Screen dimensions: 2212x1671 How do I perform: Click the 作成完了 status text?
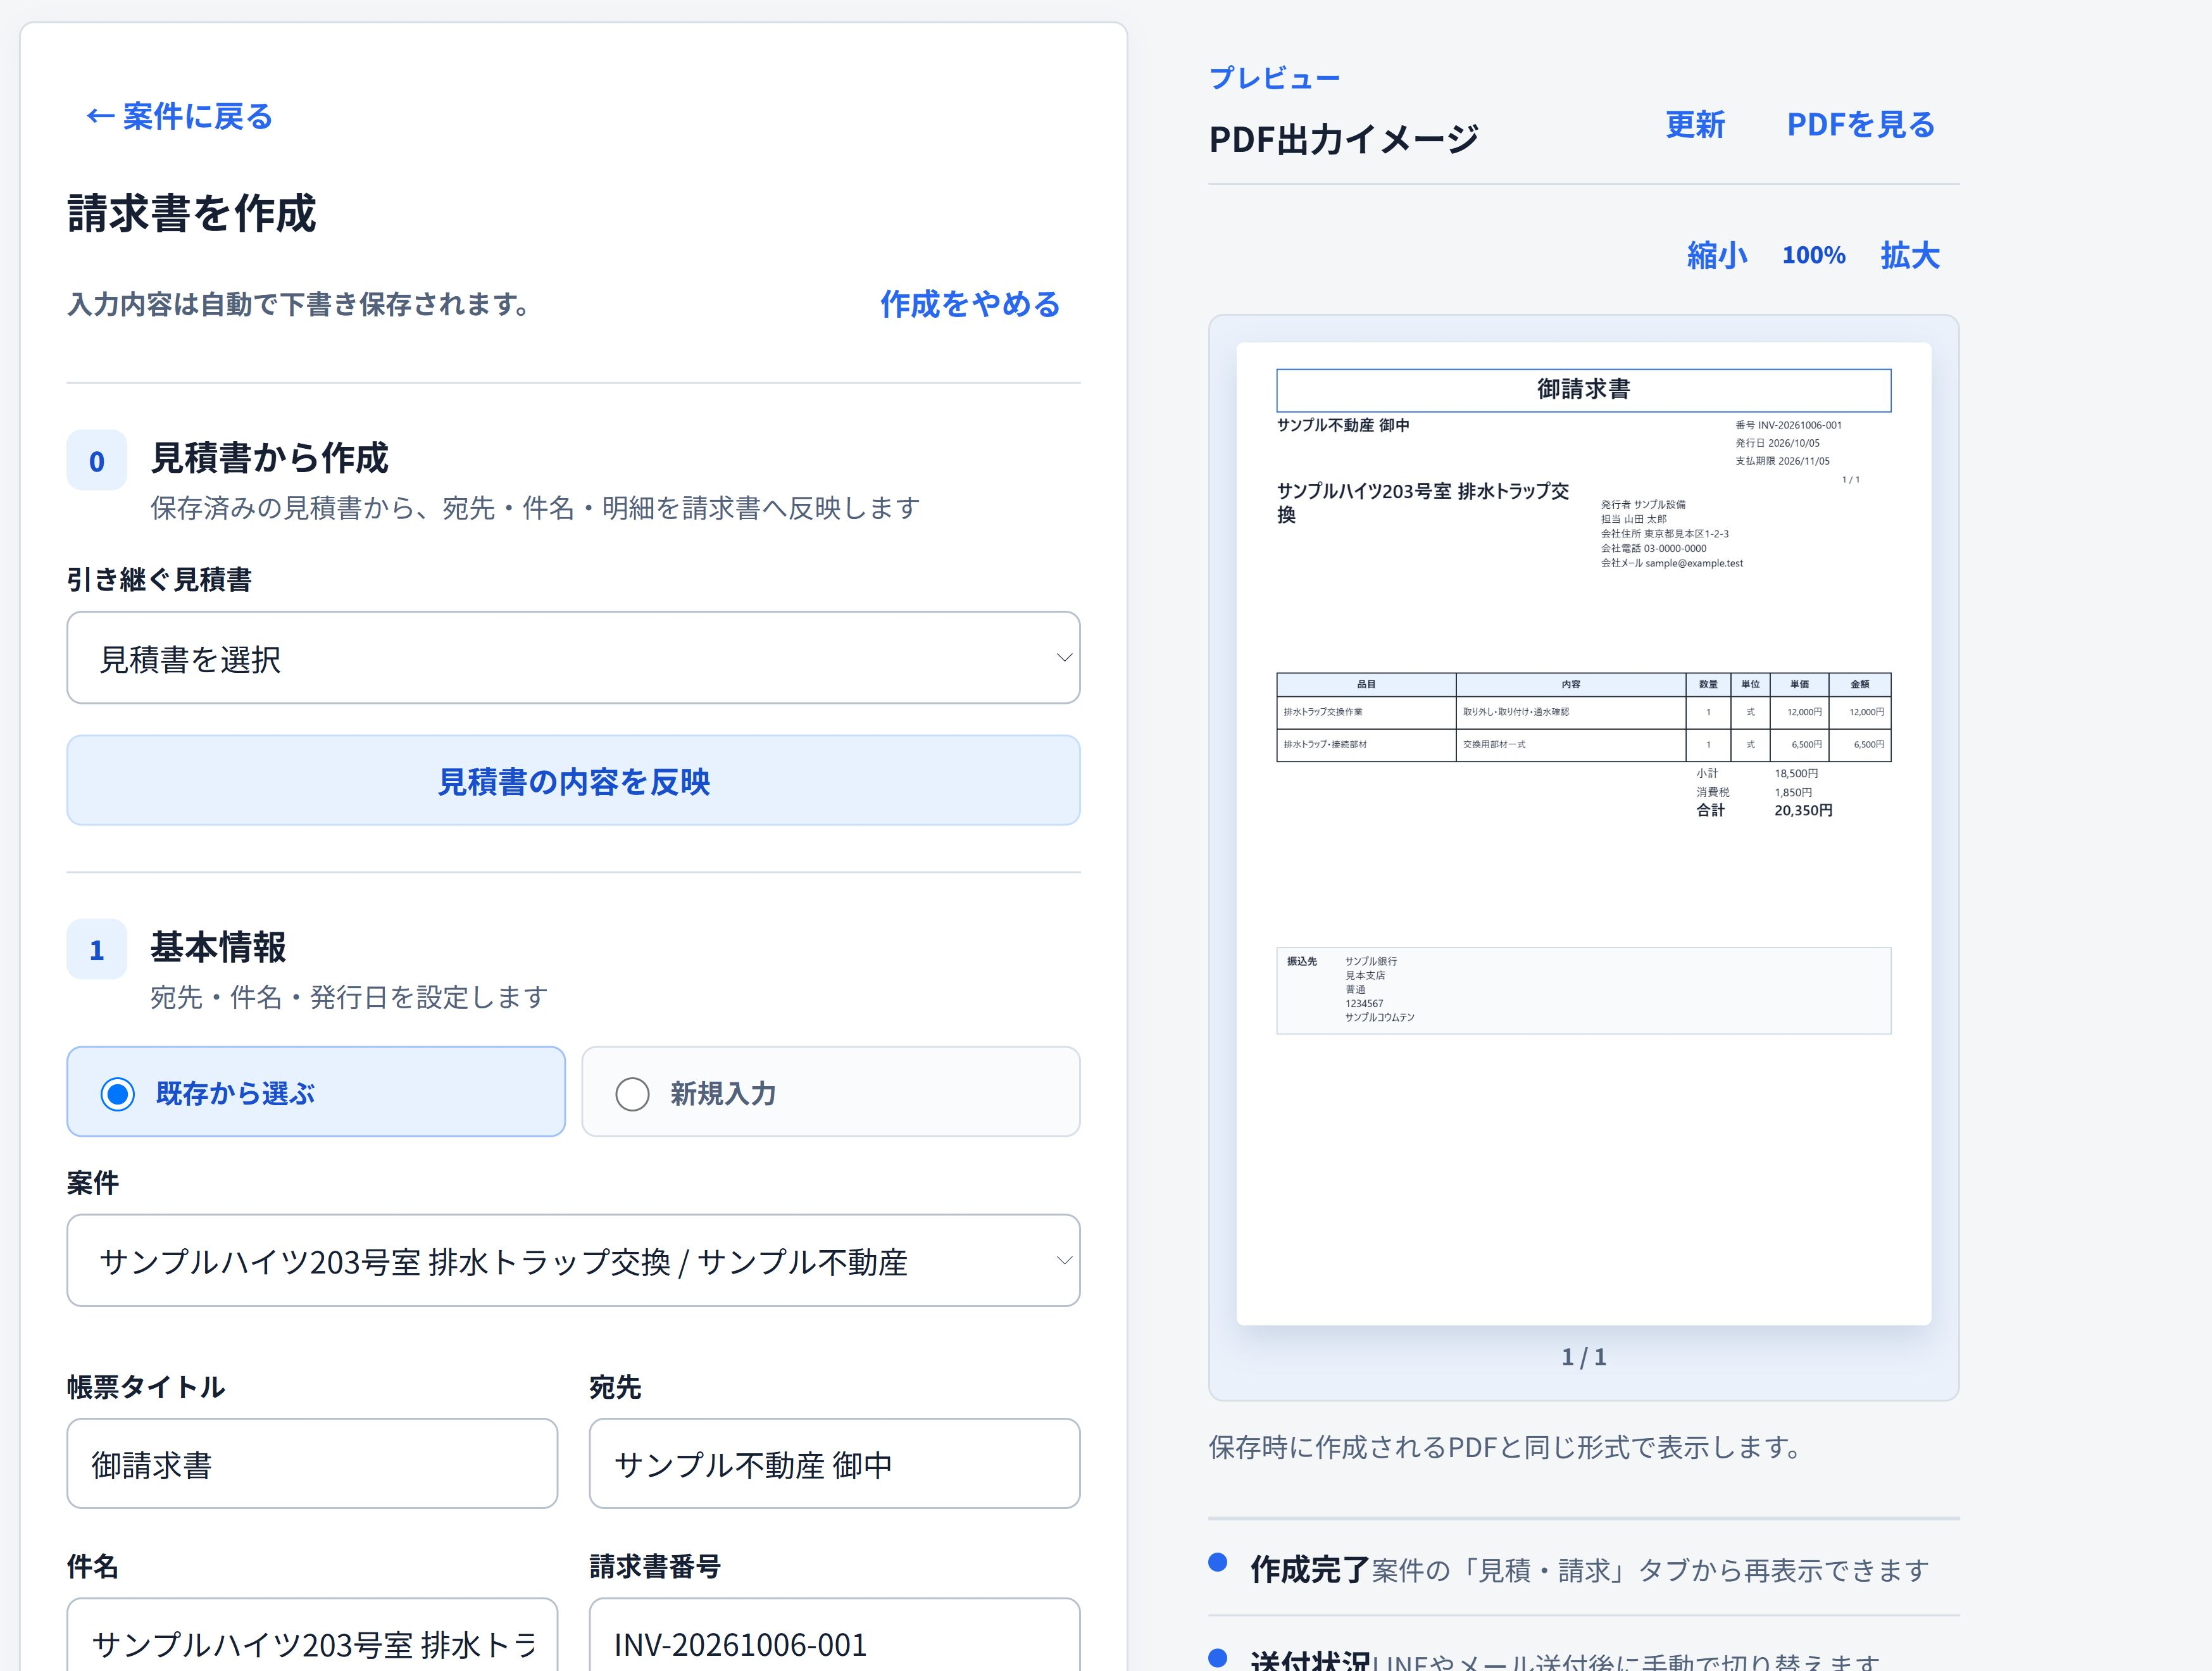pos(1309,1570)
